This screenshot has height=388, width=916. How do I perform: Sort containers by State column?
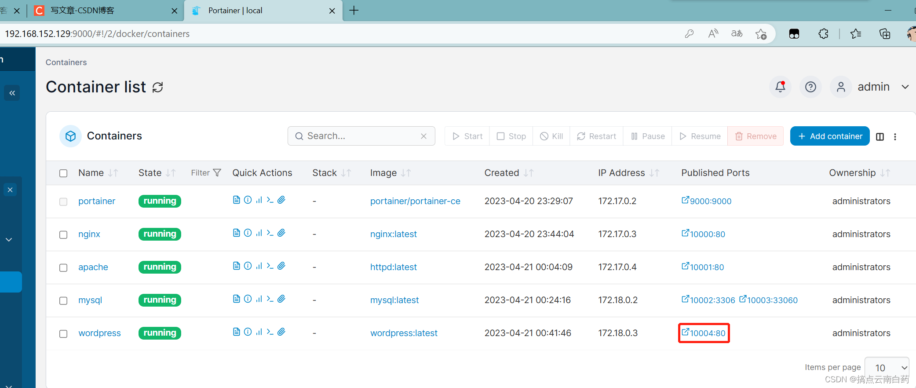point(157,173)
